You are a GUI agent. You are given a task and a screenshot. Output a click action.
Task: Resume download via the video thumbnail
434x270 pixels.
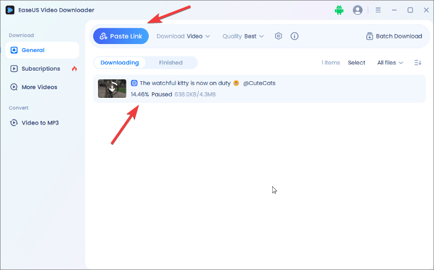(x=112, y=89)
